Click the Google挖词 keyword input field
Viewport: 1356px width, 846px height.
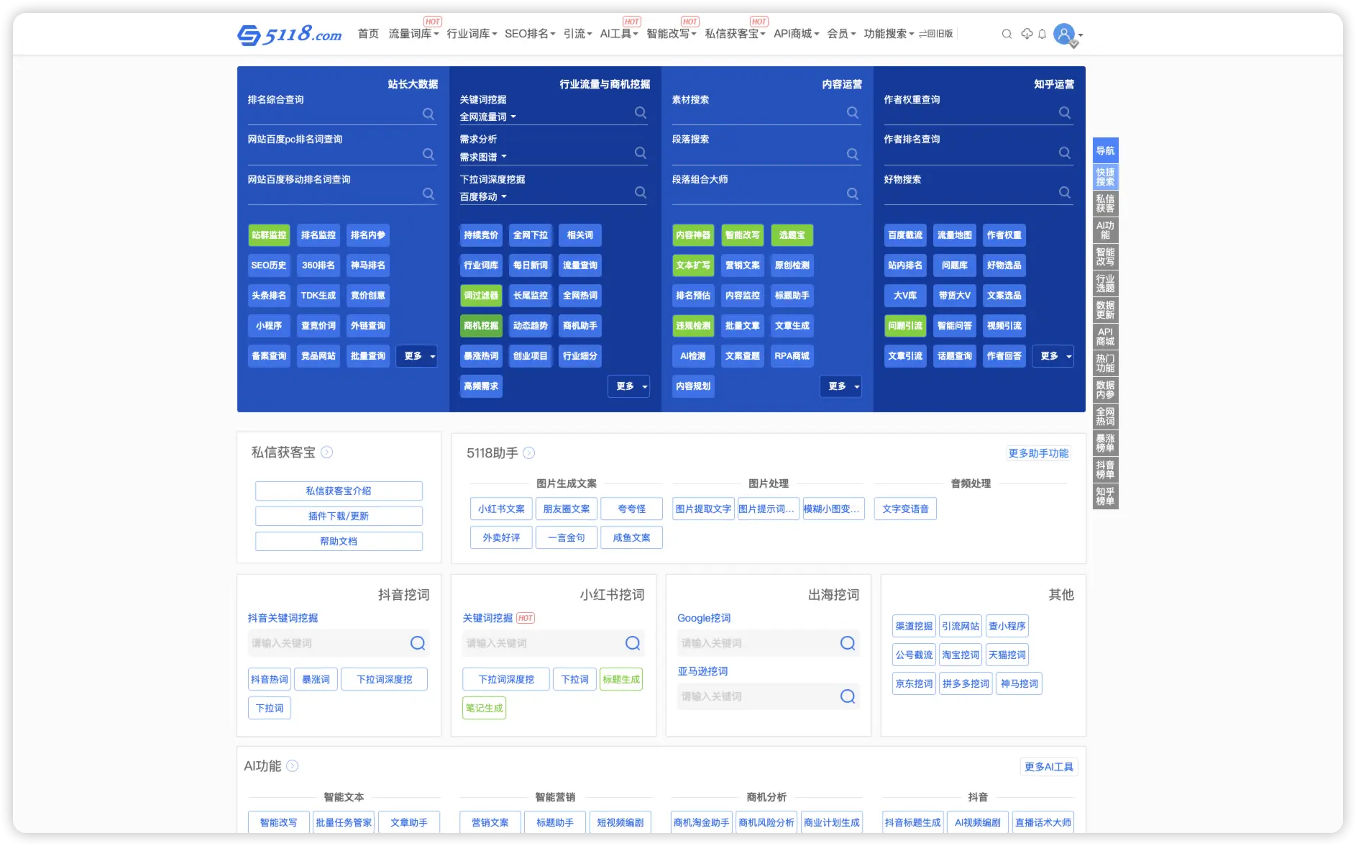pyautogui.click(x=756, y=643)
